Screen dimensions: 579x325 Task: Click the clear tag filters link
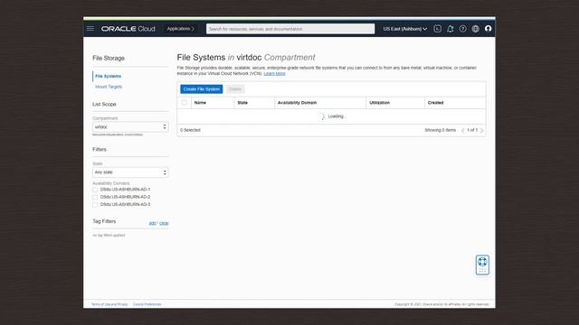pos(164,223)
